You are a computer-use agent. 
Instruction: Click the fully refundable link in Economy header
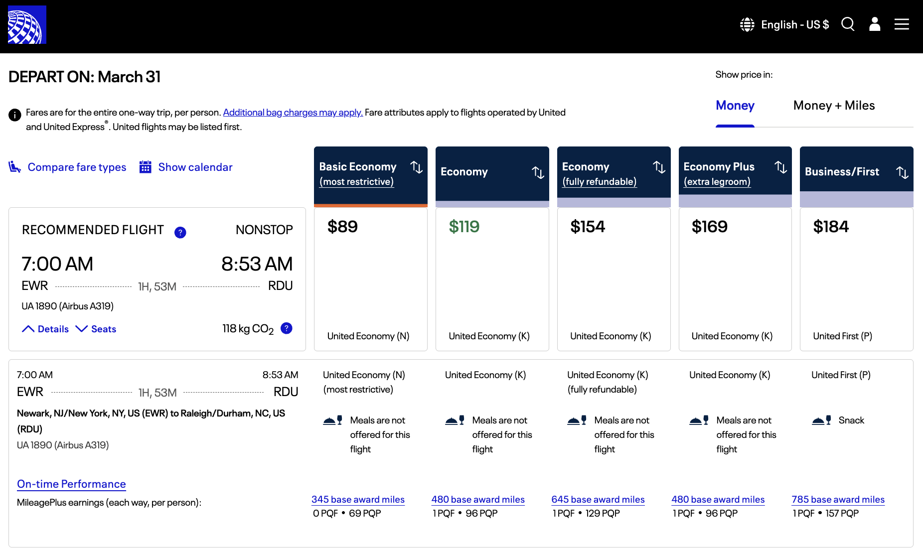point(600,182)
